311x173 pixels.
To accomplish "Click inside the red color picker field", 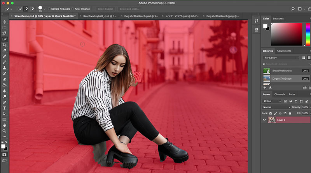I will [287, 34].
